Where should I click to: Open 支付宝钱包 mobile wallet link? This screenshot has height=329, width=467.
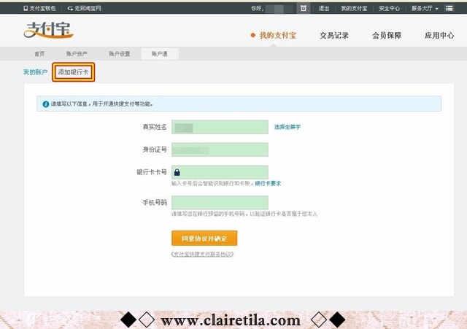[x=39, y=8]
